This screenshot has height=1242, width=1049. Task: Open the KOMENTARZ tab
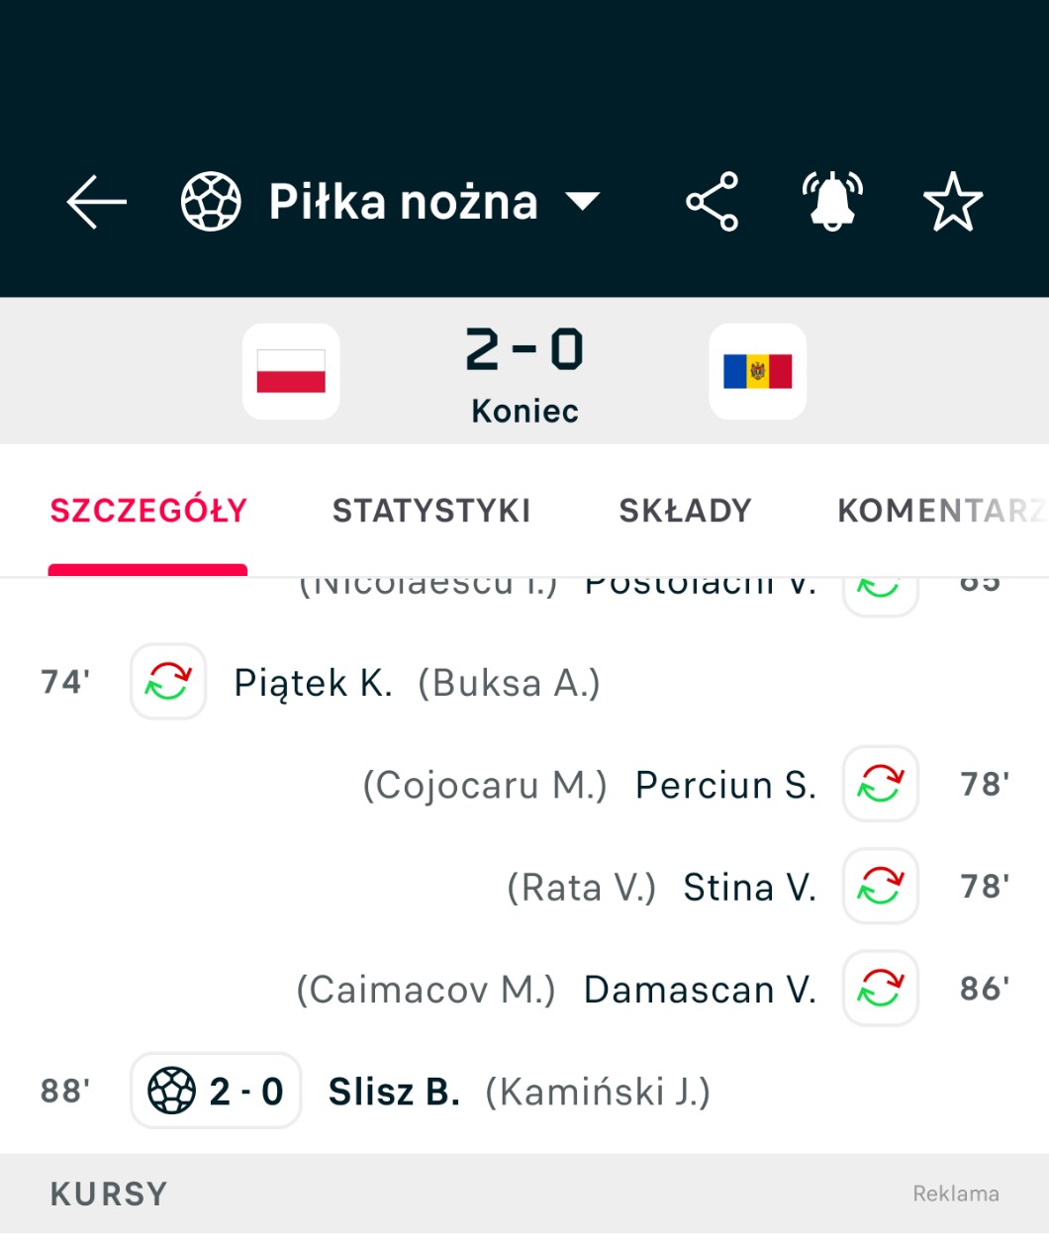coord(940,511)
